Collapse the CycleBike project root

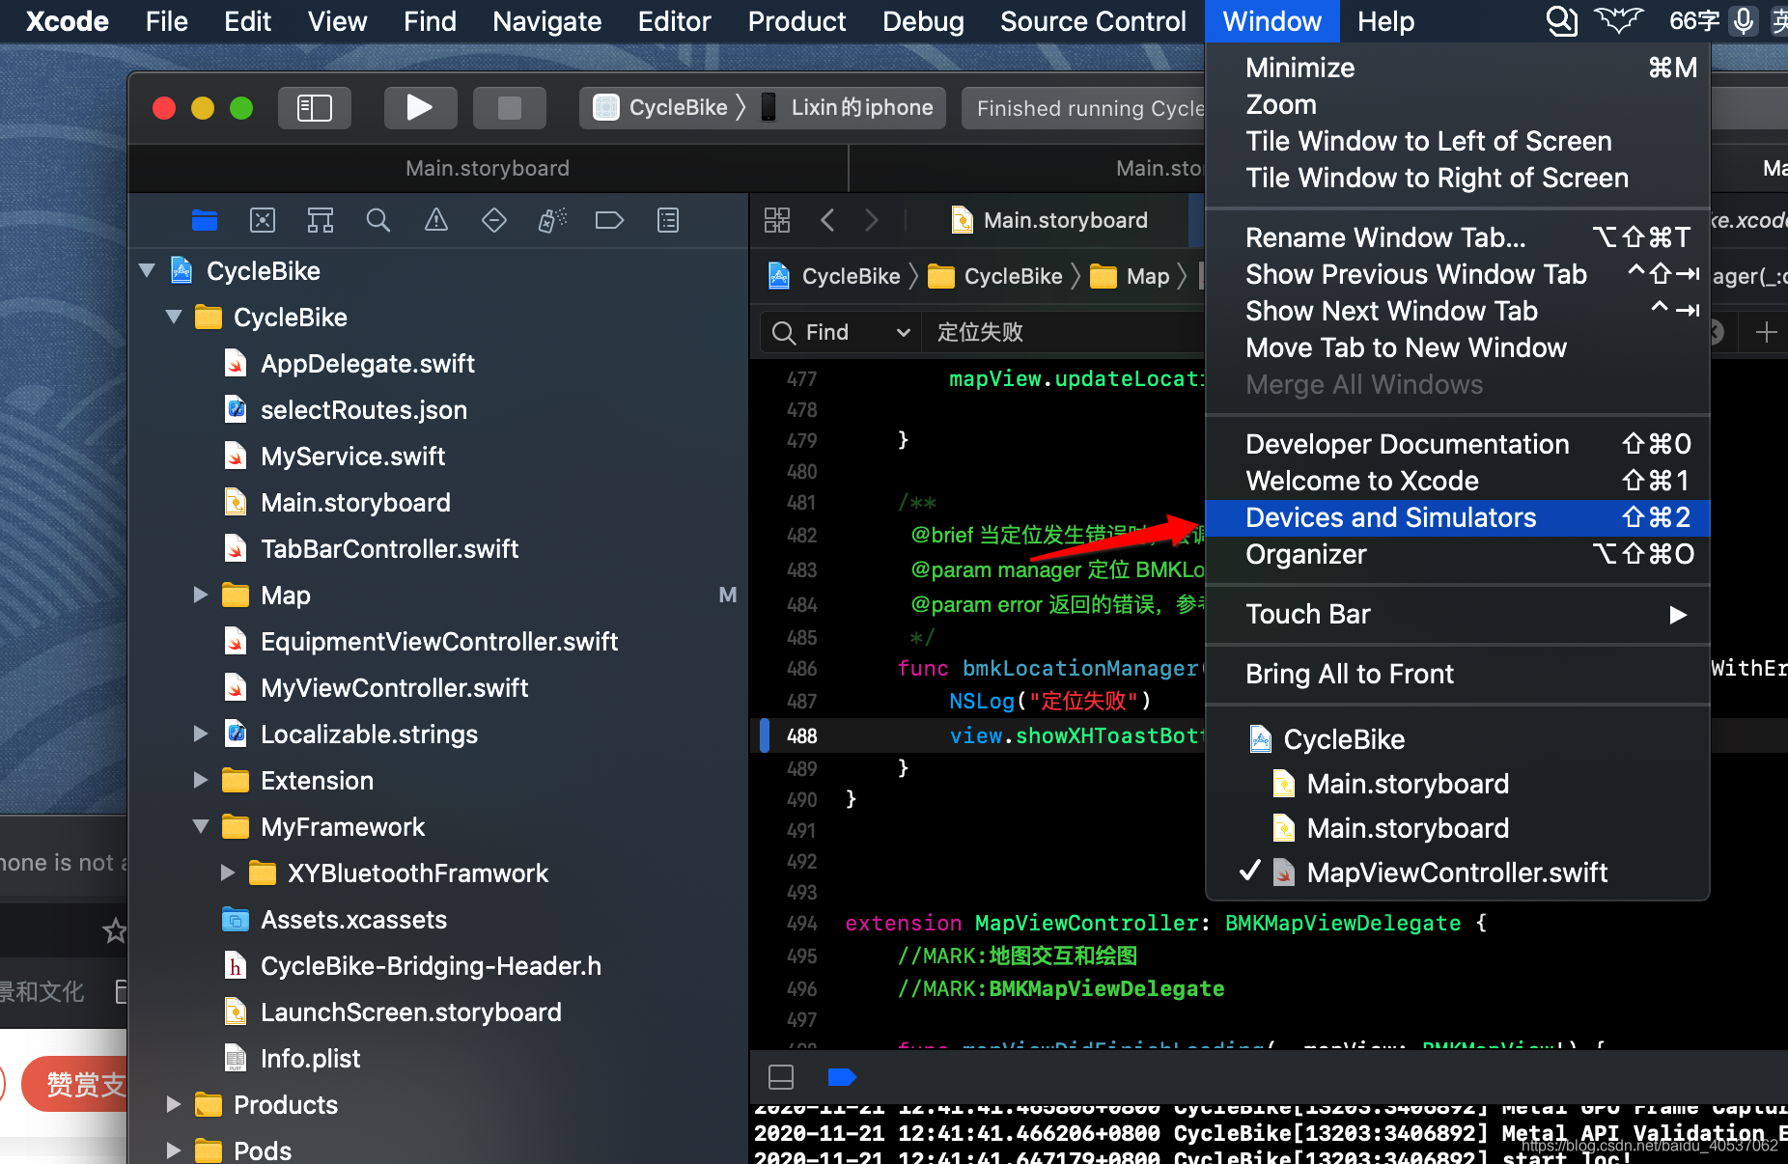point(147,271)
